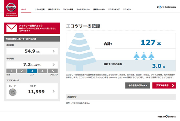Open the エコツリー menu
Screen dimensions: 180x121
(127, 9)
